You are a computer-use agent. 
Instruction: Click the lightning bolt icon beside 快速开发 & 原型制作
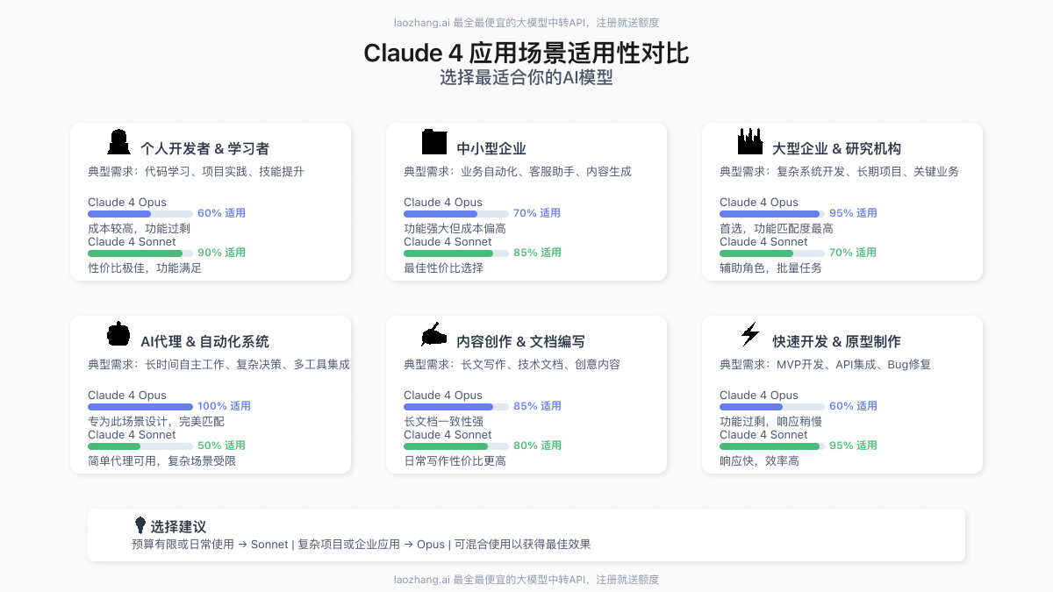point(750,334)
